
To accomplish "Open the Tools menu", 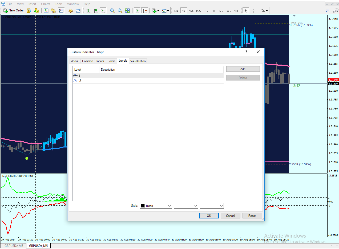I will pos(59,4).
